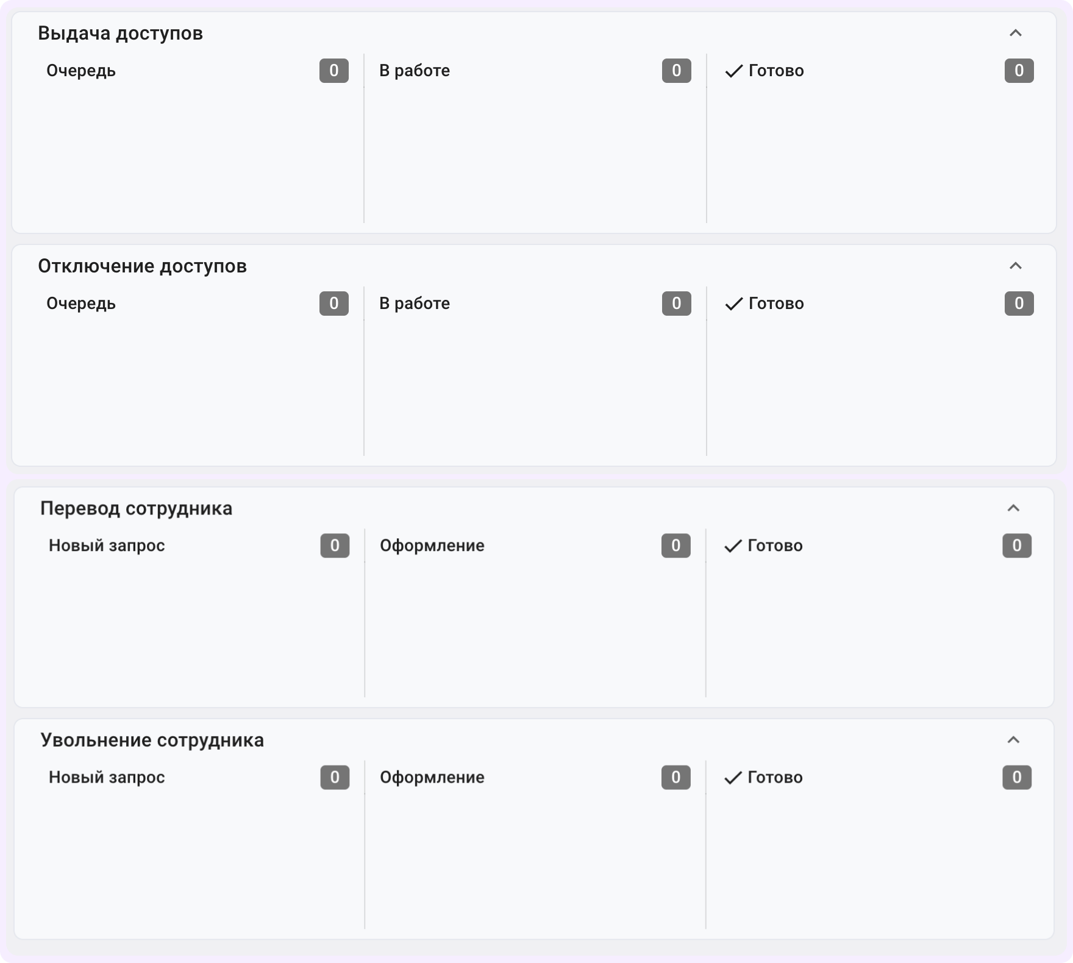Click the Увольнение сотрудника section title
The height and width of the screenshot is (963, 1073).
[x=152, y=740]
